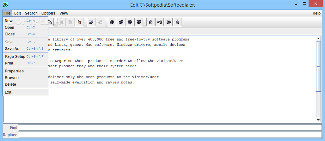Maximize the Edit window
The height and width of the screenshot is (141, 325).
tap(304, 4)
